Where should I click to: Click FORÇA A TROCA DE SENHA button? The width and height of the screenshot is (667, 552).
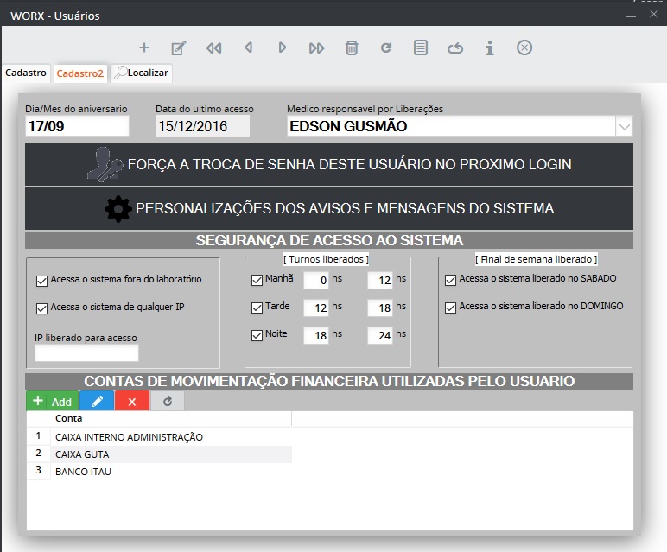pos(329,165)
